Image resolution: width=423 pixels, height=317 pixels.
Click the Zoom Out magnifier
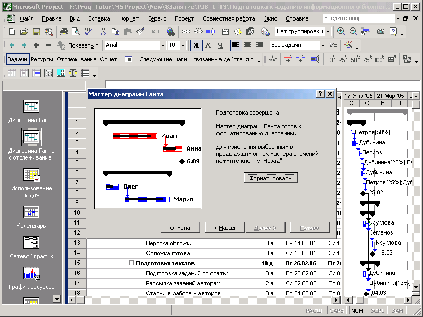pyautogui.click(x=353, y=32)
